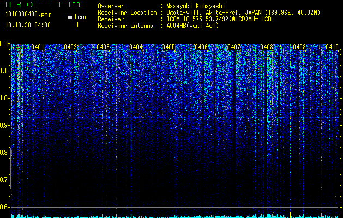Click the Receiving Location label
The image size is (343, 218).
[x=127, y=13]
